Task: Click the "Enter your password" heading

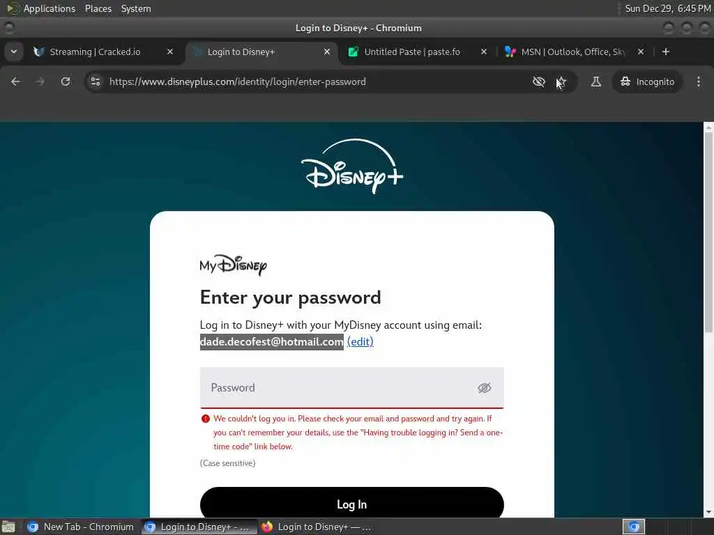Action: (290, 298)
